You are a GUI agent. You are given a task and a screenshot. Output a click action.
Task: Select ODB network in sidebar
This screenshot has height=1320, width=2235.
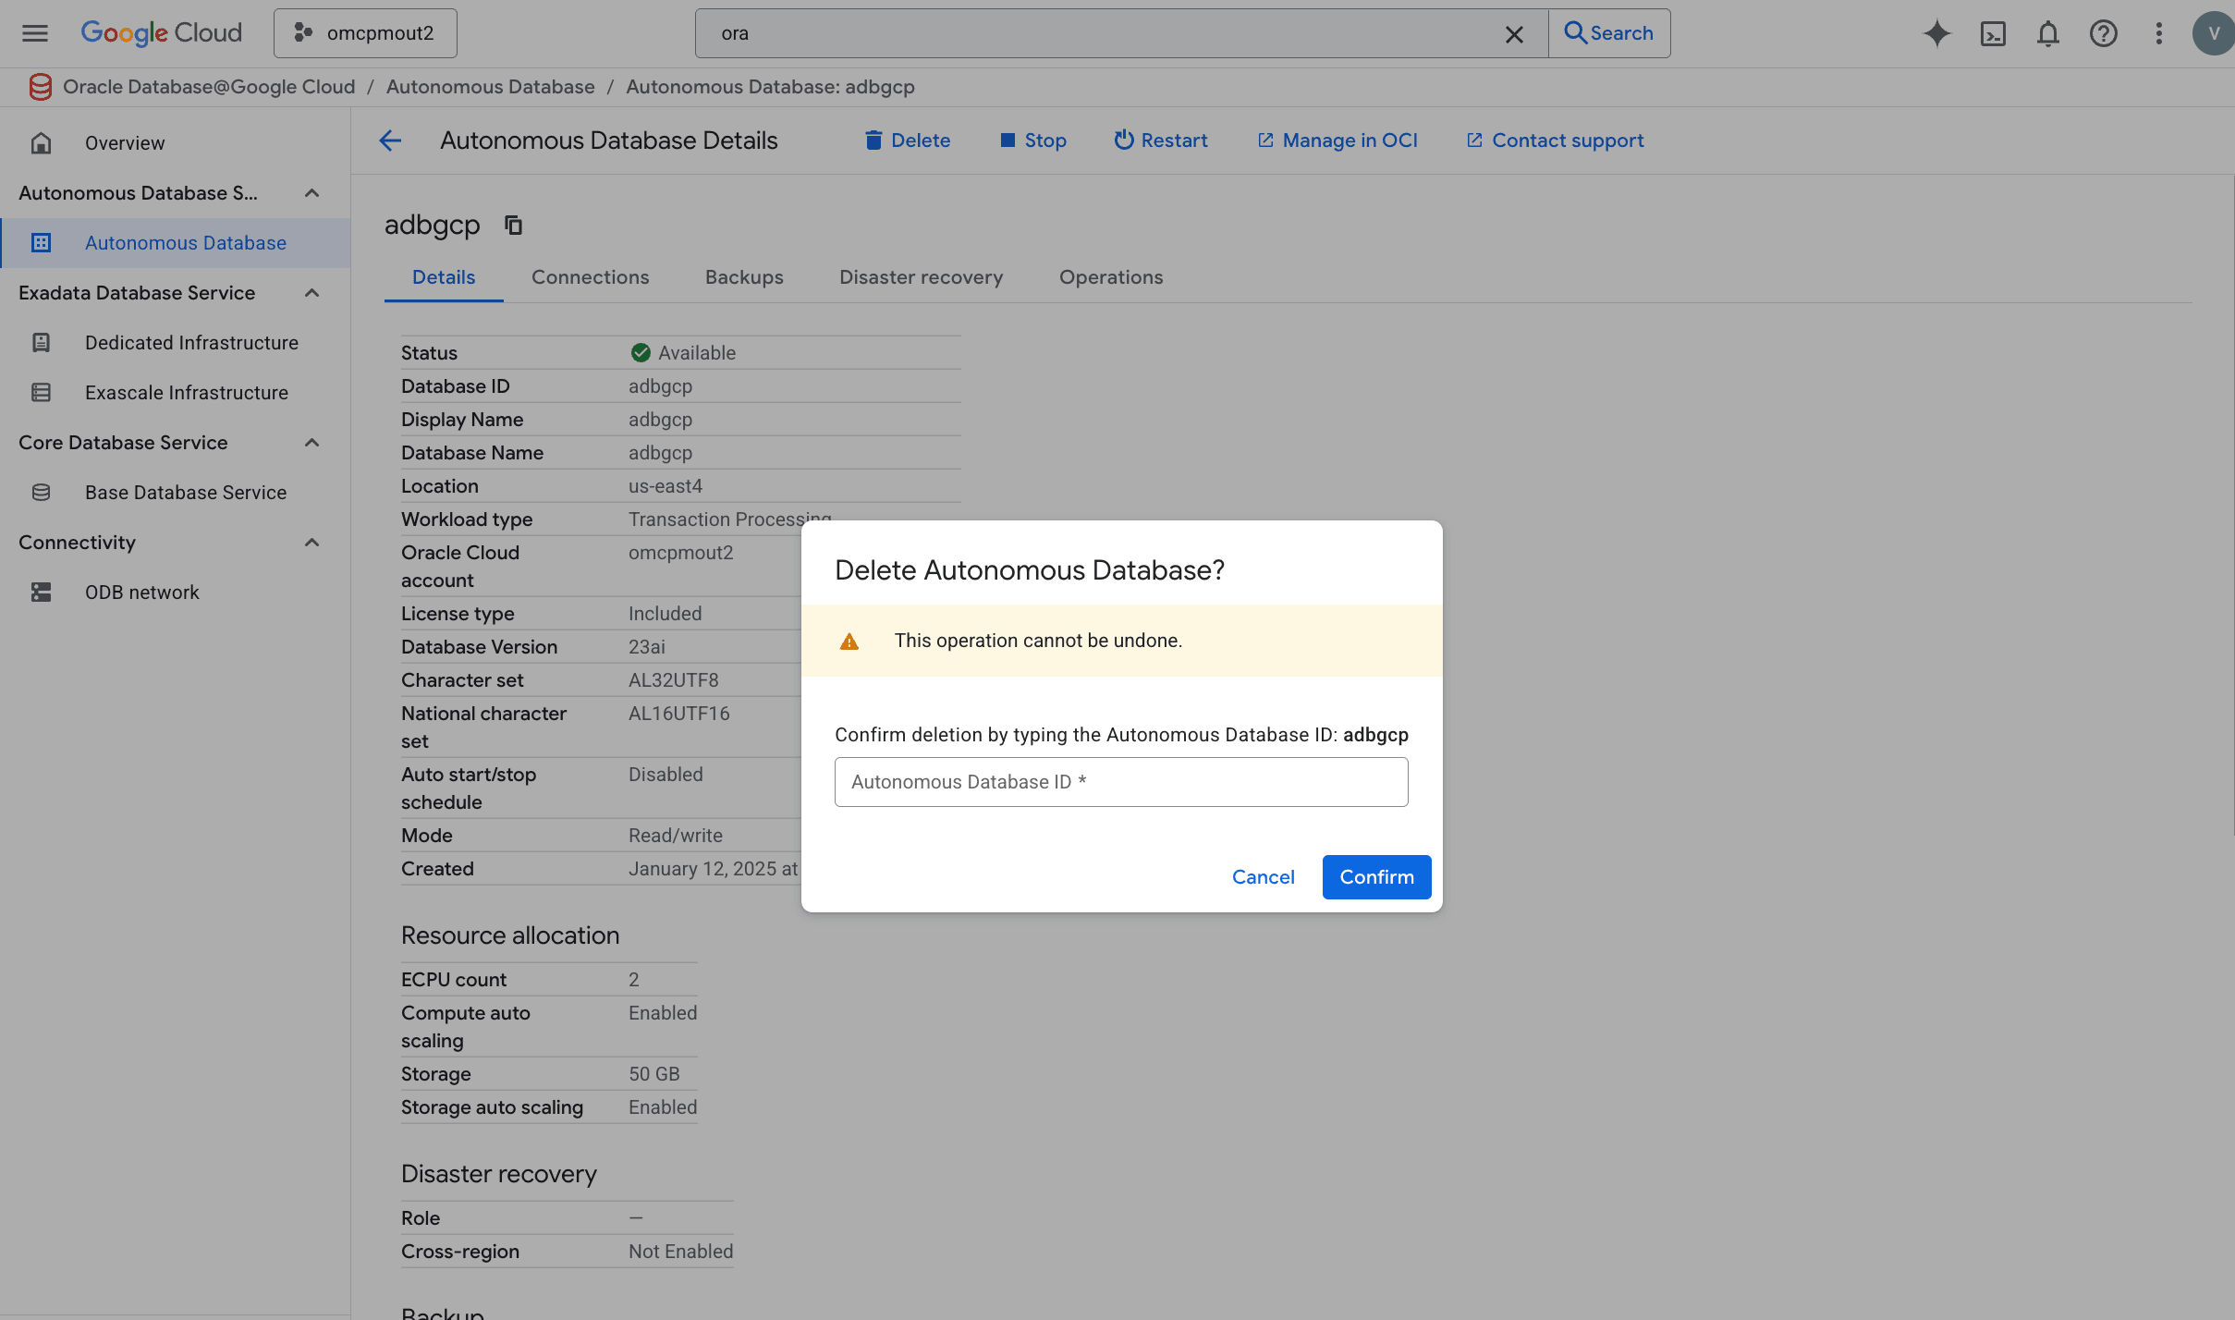pyautogui.click(x=141, y=593)
